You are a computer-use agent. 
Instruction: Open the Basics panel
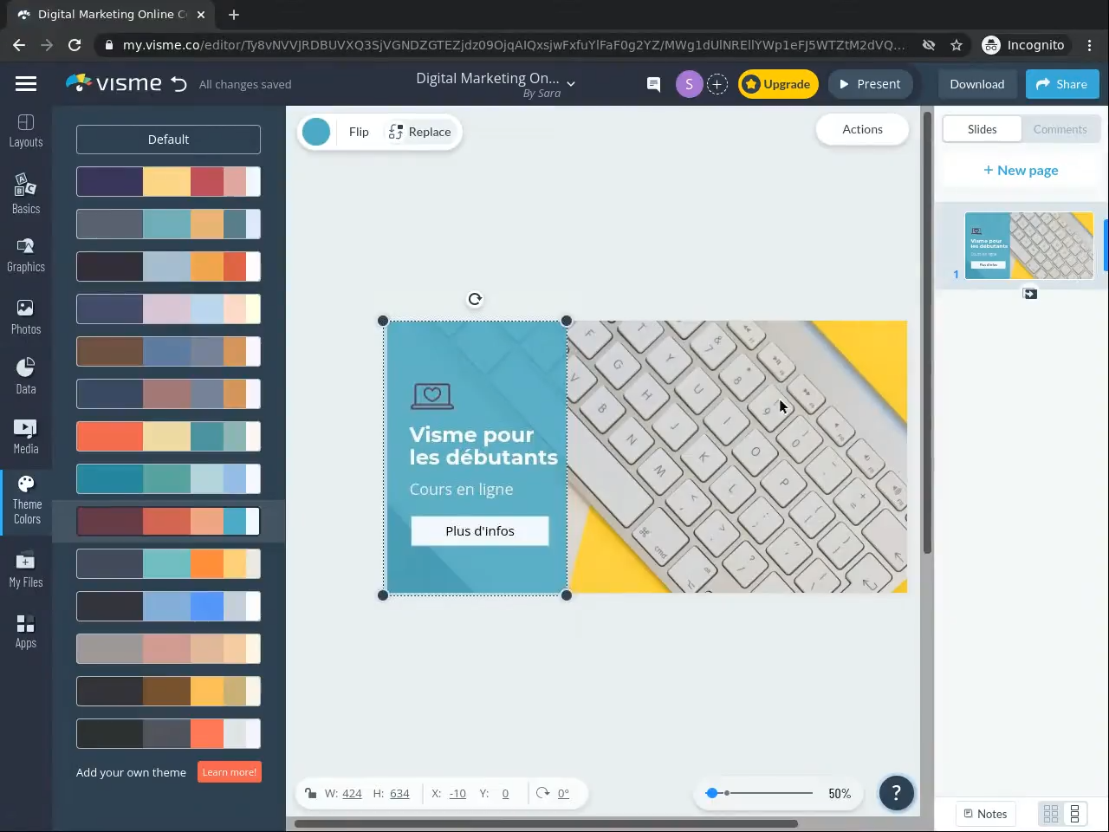click(26, 193)
